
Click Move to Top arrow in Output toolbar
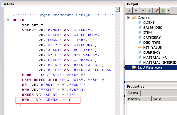pyautogui.click(x=129, y=11)
